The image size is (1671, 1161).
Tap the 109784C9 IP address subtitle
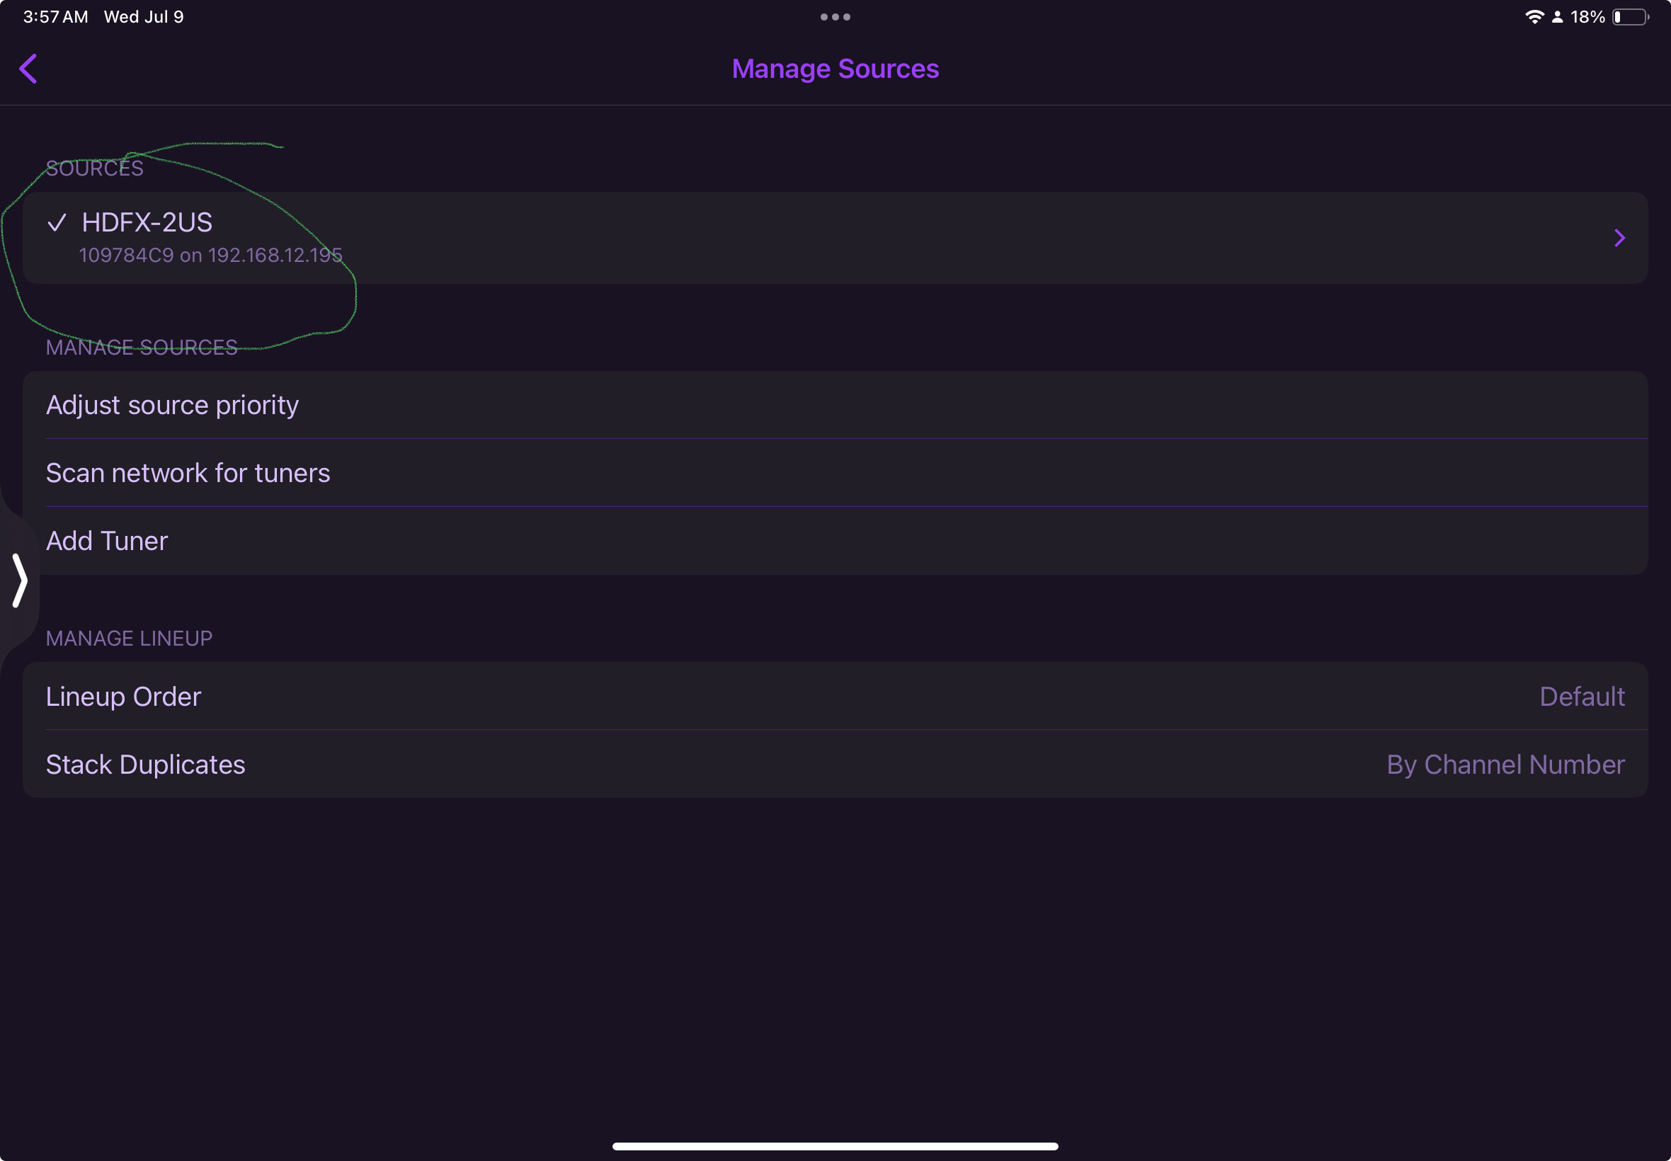click(210, 256)
